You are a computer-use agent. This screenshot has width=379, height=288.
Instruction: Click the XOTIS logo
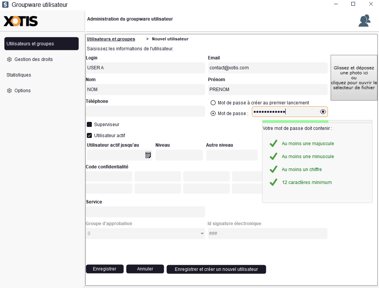(x=21, y=21)
